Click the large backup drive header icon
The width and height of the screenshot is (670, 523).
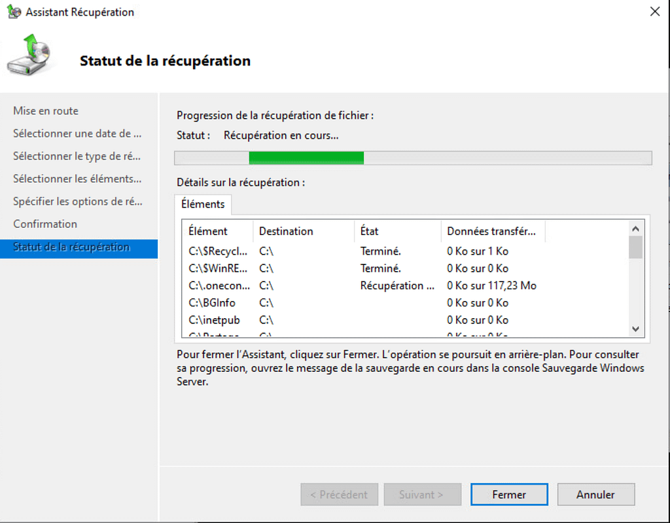pyautogui.click(x=29, y=56)
